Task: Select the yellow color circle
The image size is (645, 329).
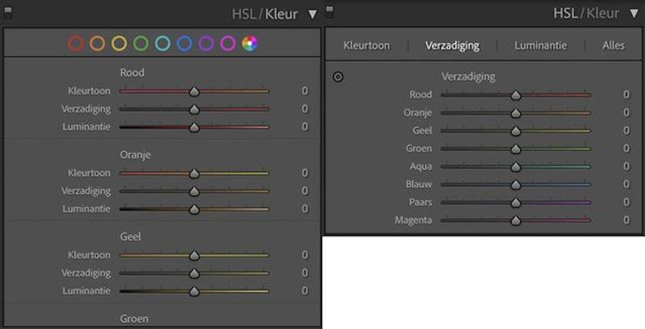Action: tap(119, 43)
